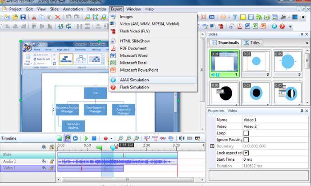Open the audio insert dropdown arrow
311x186 pixels.
(289, 17)
